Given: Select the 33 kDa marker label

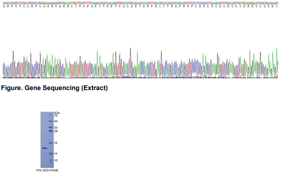Looking at the screenshot, I should 56,128.
